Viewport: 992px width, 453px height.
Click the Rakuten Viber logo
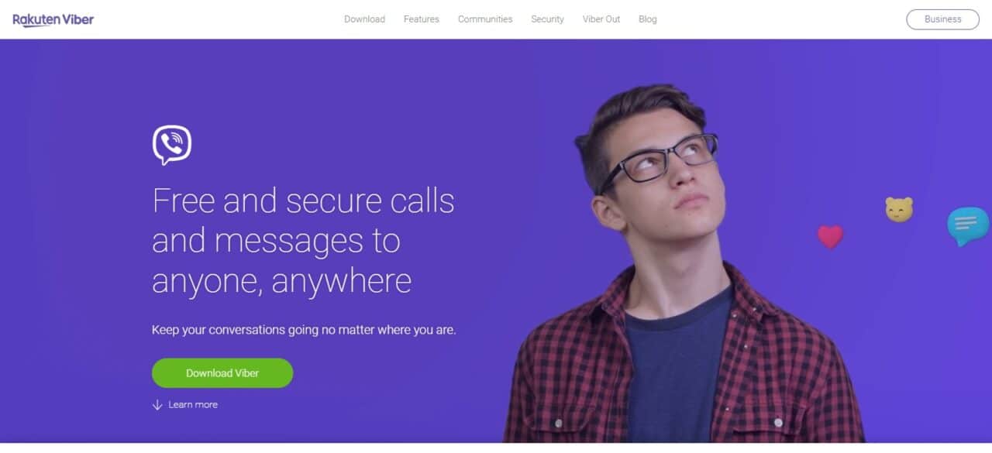(x=53, y=19)
